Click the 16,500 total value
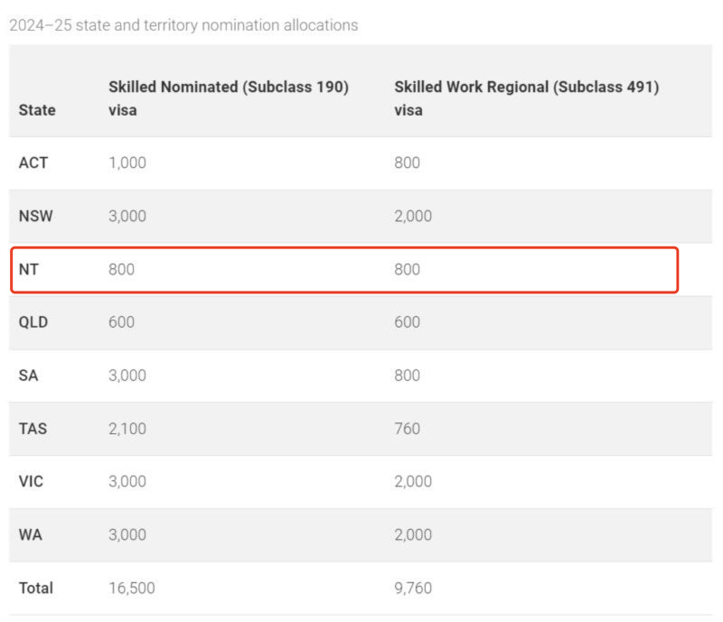 (x=132, y=588)
